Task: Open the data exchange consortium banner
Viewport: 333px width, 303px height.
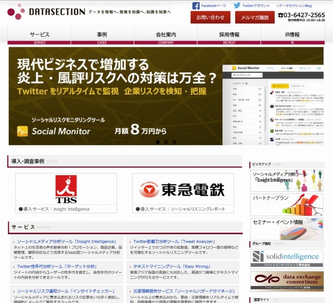Action: point(287,281)
